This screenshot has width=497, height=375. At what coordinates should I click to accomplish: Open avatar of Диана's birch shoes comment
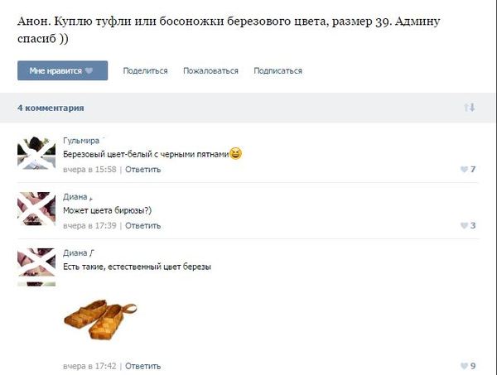click(x=36, y=265)
